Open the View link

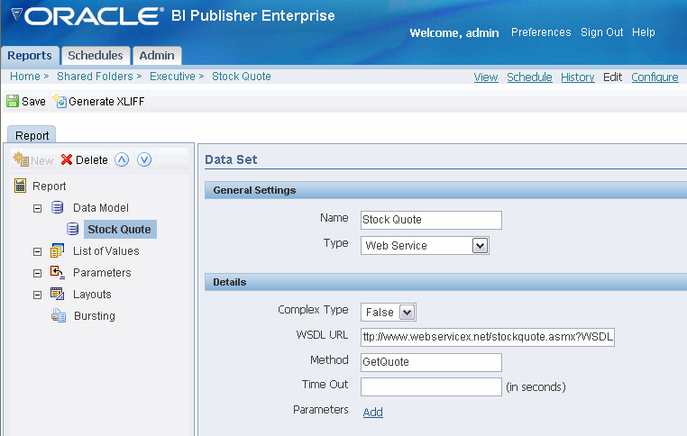click(x=486, y=77)
